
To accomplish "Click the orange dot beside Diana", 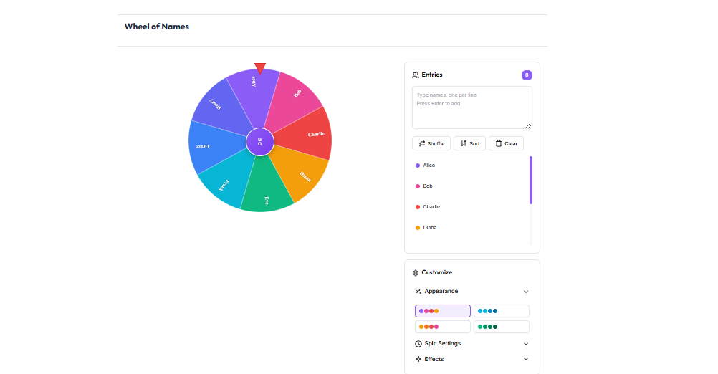I will pyautogui.click(x=418, y=228).
